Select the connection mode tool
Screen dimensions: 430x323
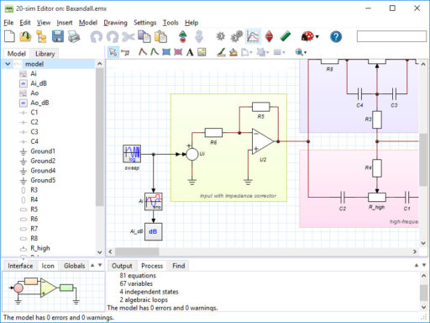125,52
